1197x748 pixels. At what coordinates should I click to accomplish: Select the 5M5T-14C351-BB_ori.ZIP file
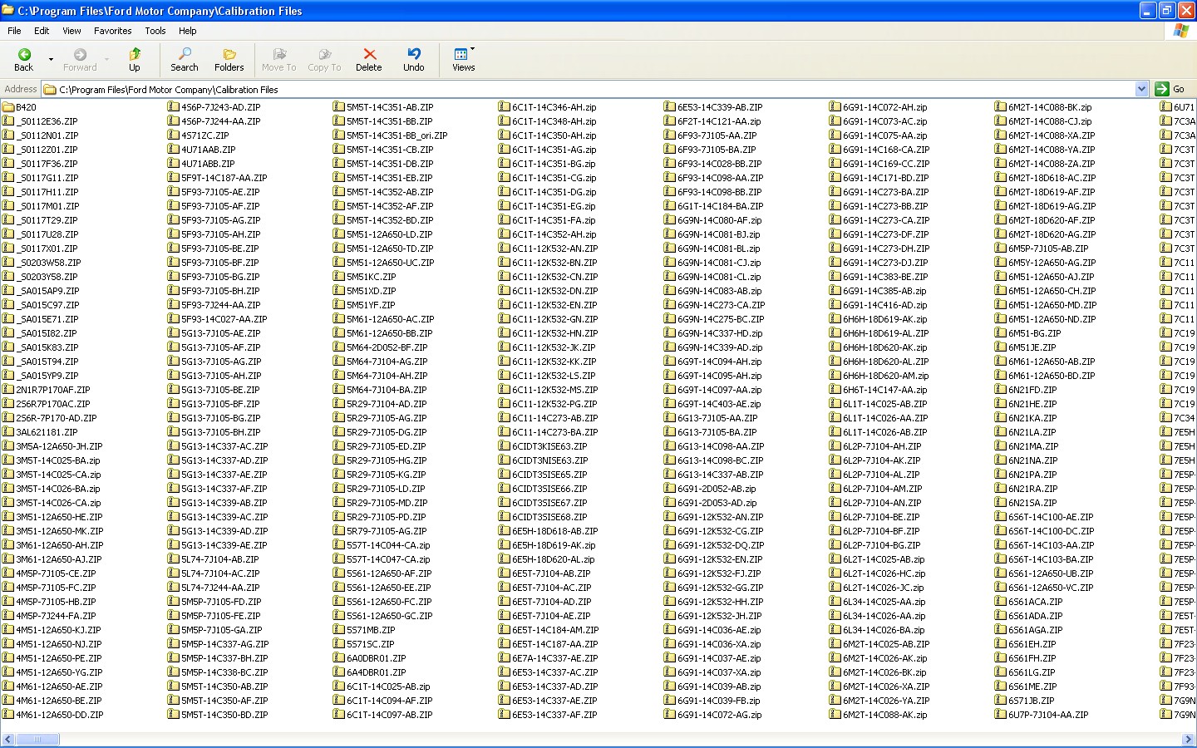pyautogui.click(x=397, y=135)
